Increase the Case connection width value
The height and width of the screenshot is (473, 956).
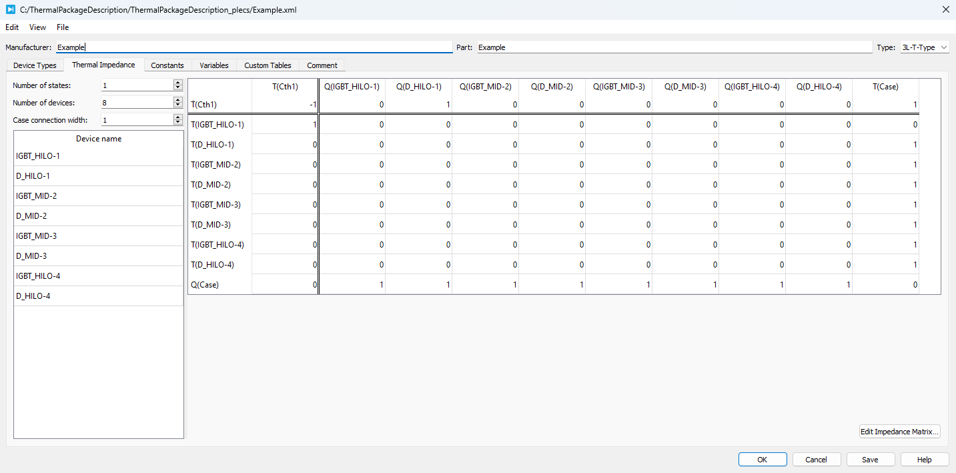point(177,117)
